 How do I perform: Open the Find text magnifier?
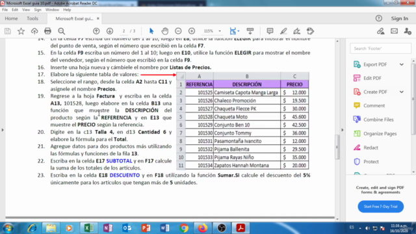click(x=62, y=31)
